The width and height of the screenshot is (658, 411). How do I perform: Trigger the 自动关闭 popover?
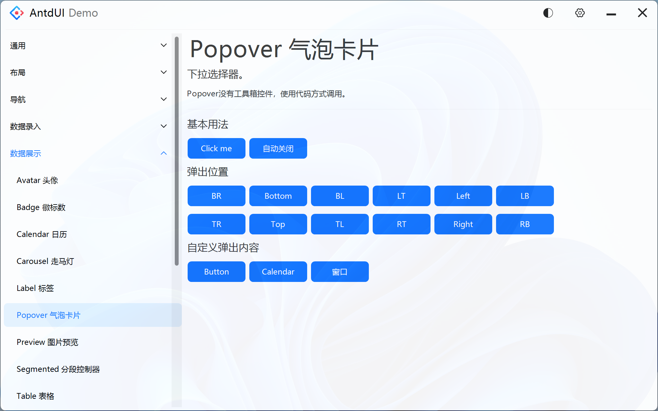click(x=278, y=148)
